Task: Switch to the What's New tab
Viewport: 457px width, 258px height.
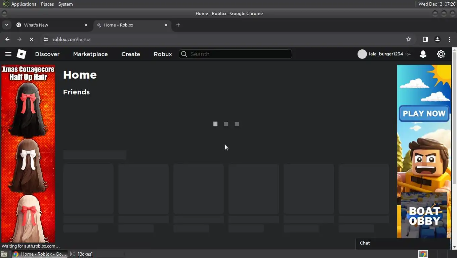Action: (x=52, y=25)
